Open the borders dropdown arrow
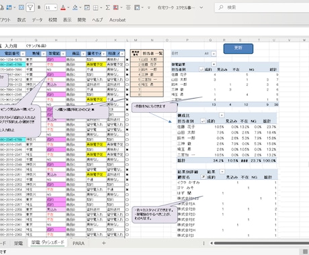Screen dimensions: 309x255 pyautogui.click(x=101, y=8)
